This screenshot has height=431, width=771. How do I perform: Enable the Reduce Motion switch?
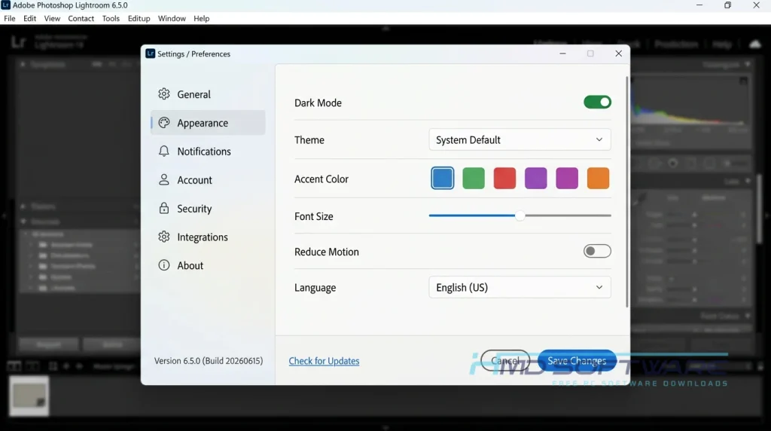[x=597, y=251]
